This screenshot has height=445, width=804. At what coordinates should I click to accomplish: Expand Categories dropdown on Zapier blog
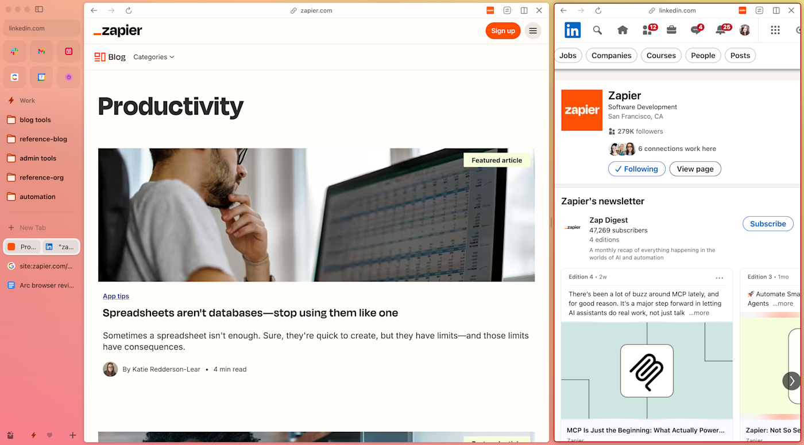point(154,57)
